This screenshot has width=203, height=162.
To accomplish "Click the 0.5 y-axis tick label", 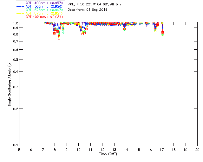I will [16, 59].
